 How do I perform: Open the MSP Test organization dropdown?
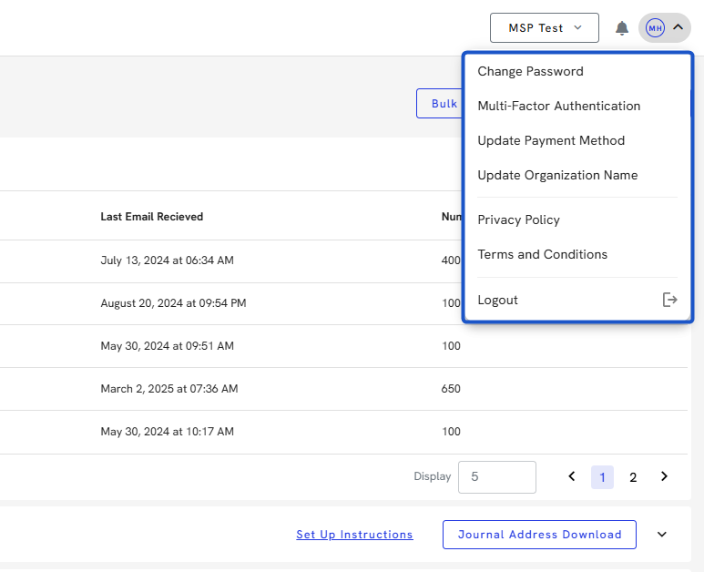click(544, 28)
